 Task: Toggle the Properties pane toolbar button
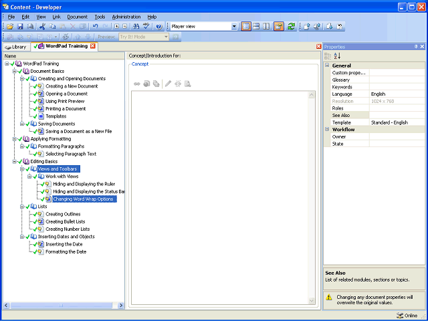(279, 27)
